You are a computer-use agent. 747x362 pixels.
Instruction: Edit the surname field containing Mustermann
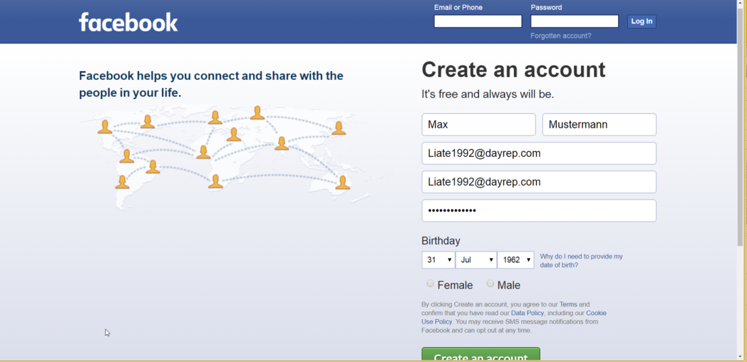(x=599, y=125)
